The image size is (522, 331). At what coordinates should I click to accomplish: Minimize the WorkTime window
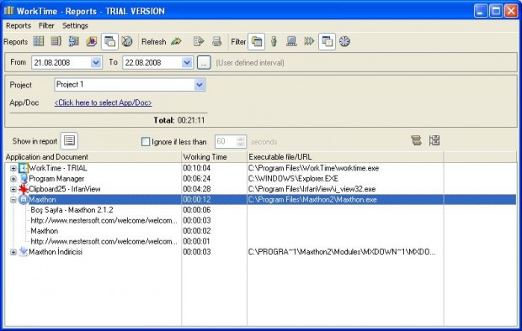[480, 11]
